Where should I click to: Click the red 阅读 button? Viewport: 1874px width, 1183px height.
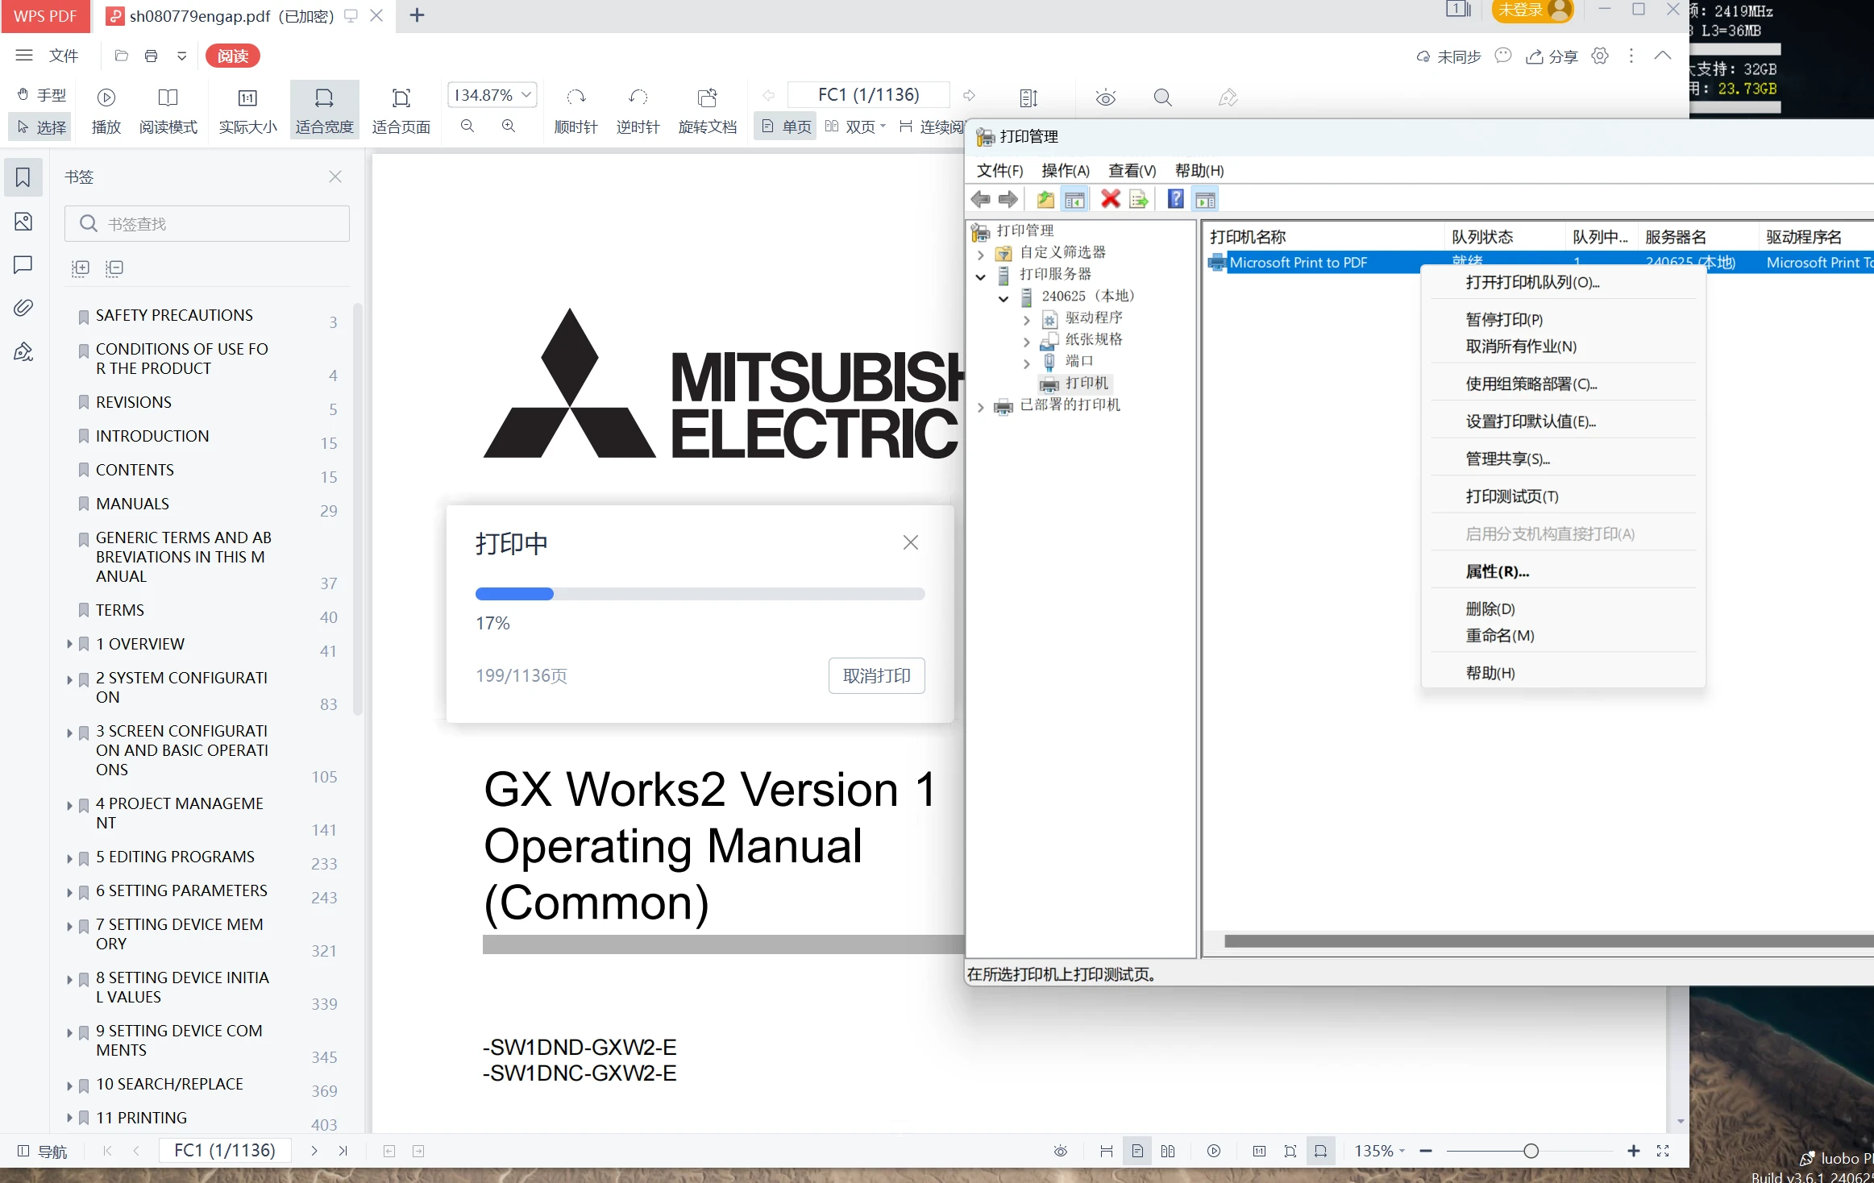click(x=233, y=56)
